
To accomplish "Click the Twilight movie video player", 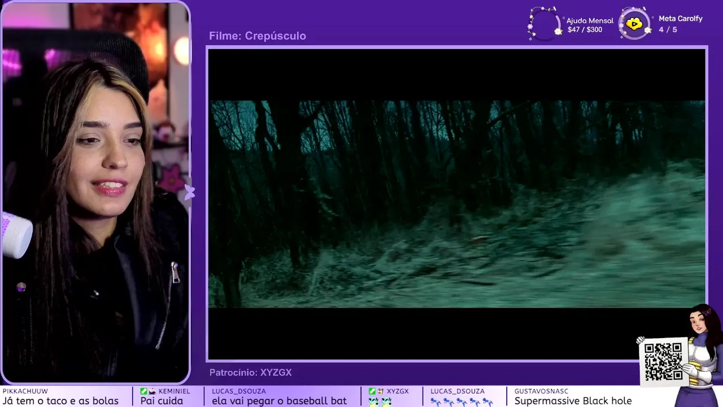I will [x=457, y=204].
